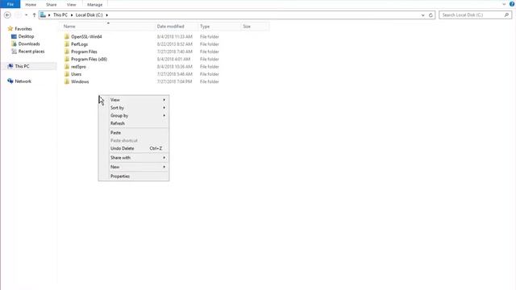Select the red5pro folder icon

click(x=67, y=67)
